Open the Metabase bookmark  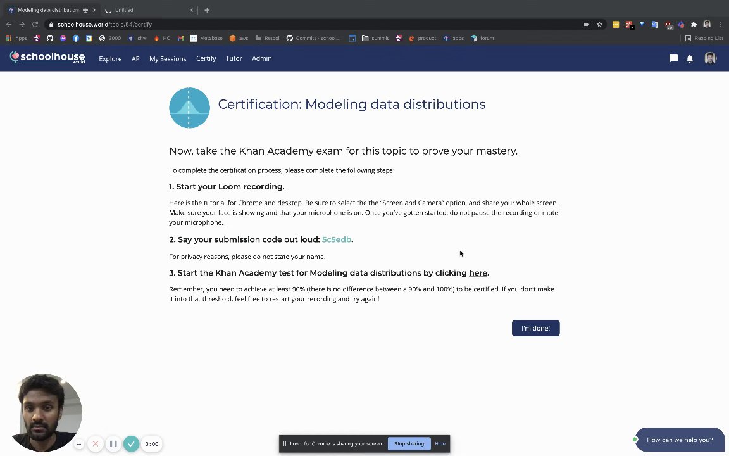[x=206, y=38]
